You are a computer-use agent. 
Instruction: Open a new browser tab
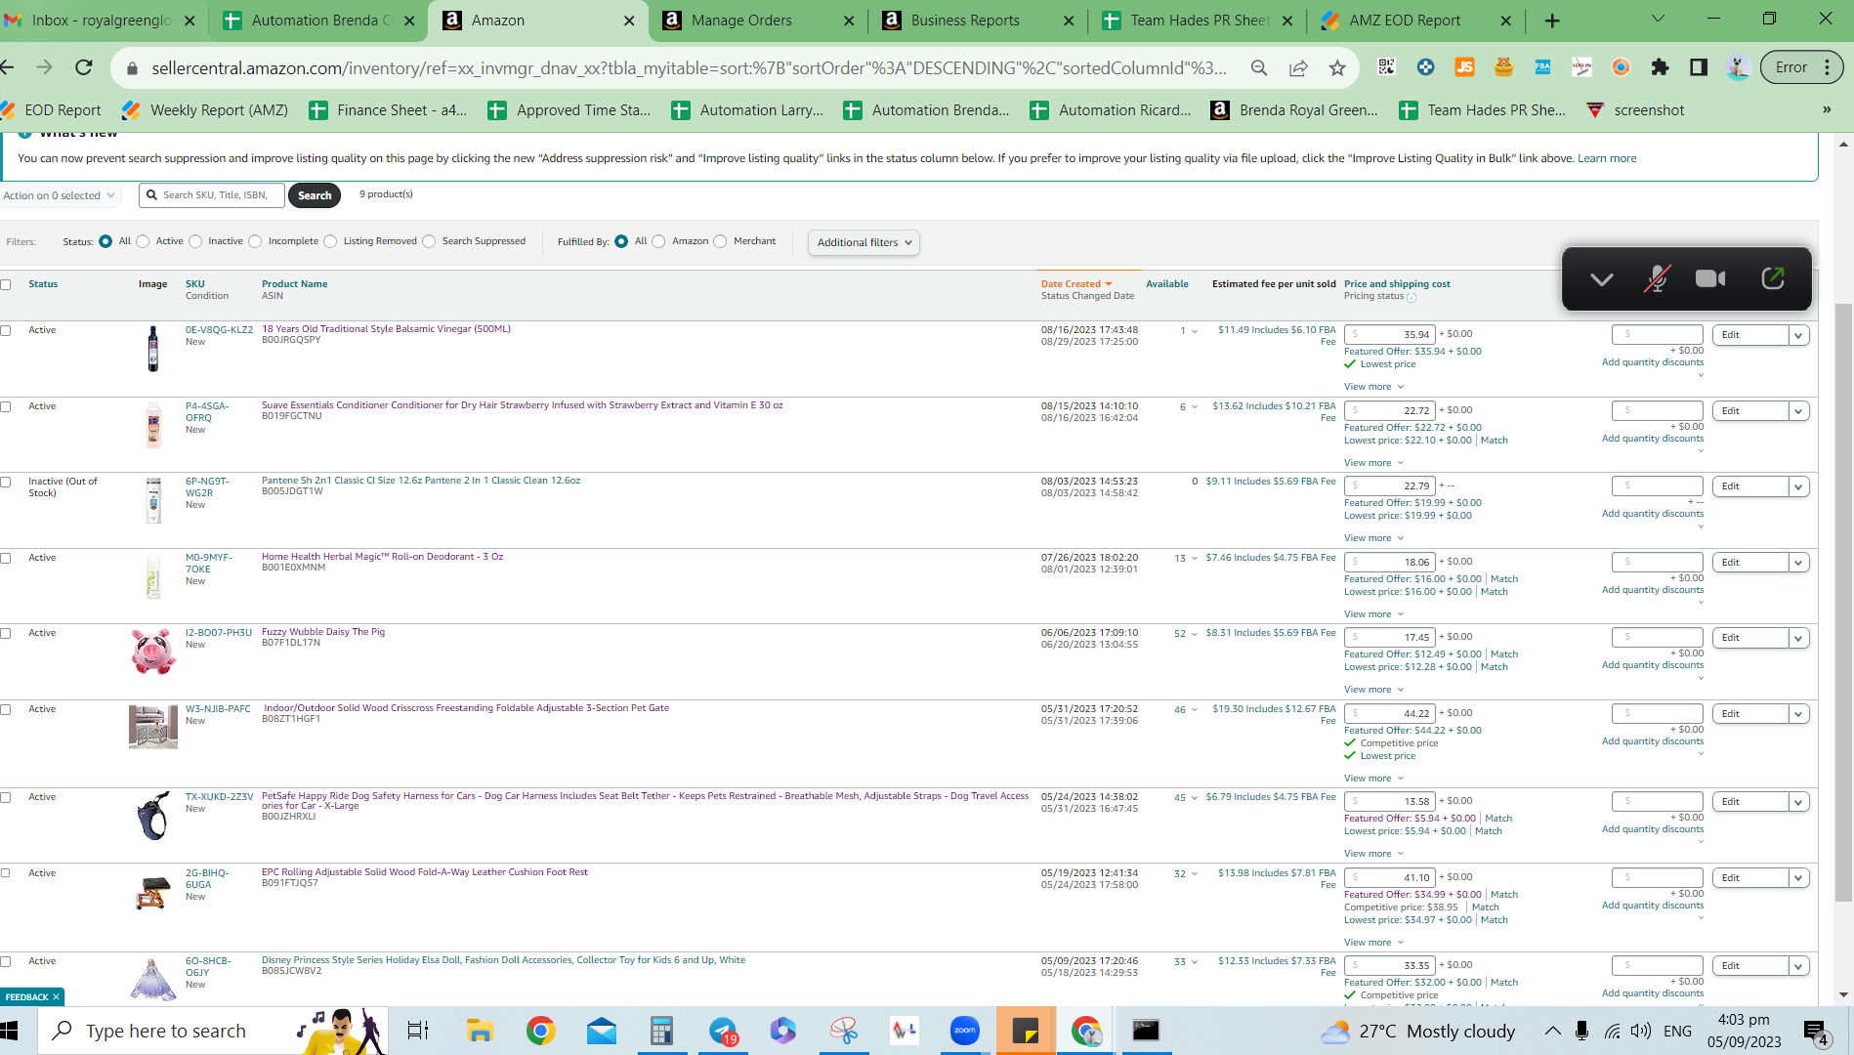pyautogui.click(x=1552, y=21)
